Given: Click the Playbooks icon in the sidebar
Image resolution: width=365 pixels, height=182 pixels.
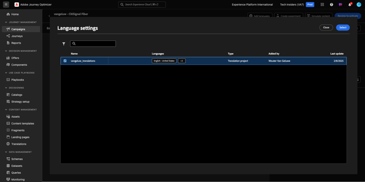Looking at the screenshot, I should [x=8, y=80].
